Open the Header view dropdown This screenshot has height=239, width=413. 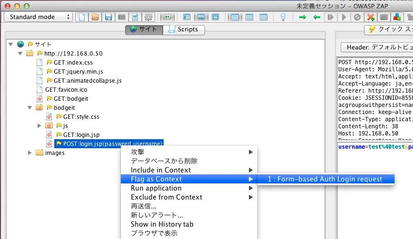pos(377,48)
